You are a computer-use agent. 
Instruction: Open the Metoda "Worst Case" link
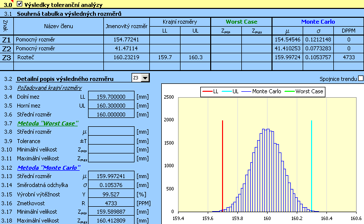click(48, 123)
